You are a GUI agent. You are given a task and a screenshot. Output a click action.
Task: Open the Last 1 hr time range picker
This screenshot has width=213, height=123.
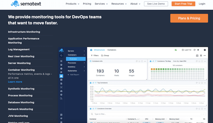pyautogui.click(x=187, y=50)
